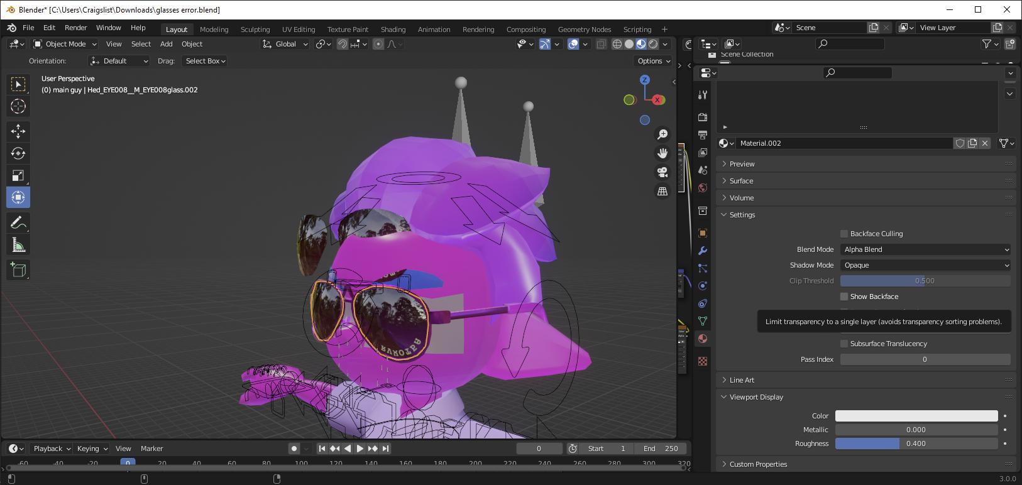Open the View Layer properties tab
Viewport: 1022px width, 485px height.
tap(703, 153)
